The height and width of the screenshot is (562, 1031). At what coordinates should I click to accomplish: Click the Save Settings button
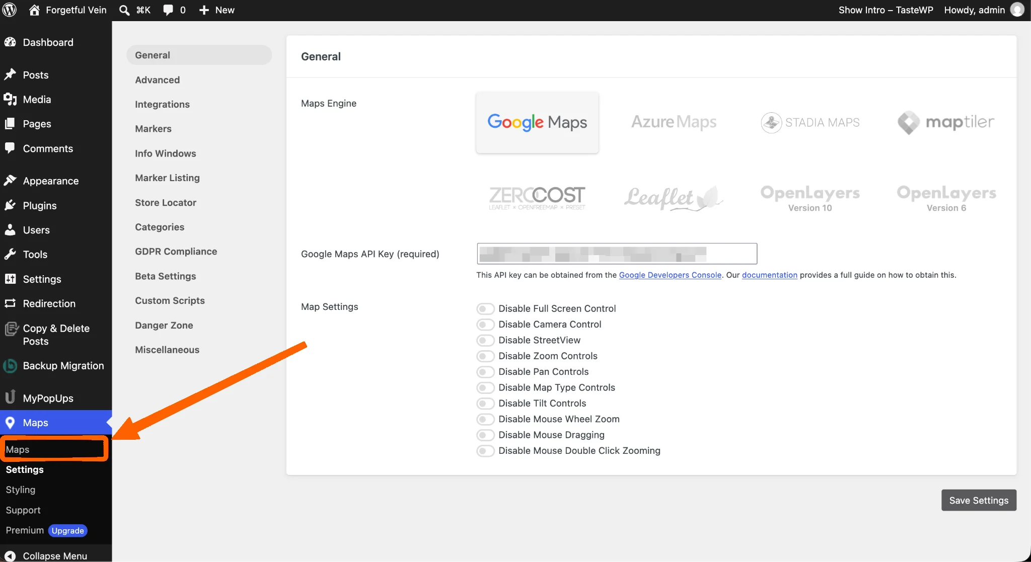(x=979, y=500)
